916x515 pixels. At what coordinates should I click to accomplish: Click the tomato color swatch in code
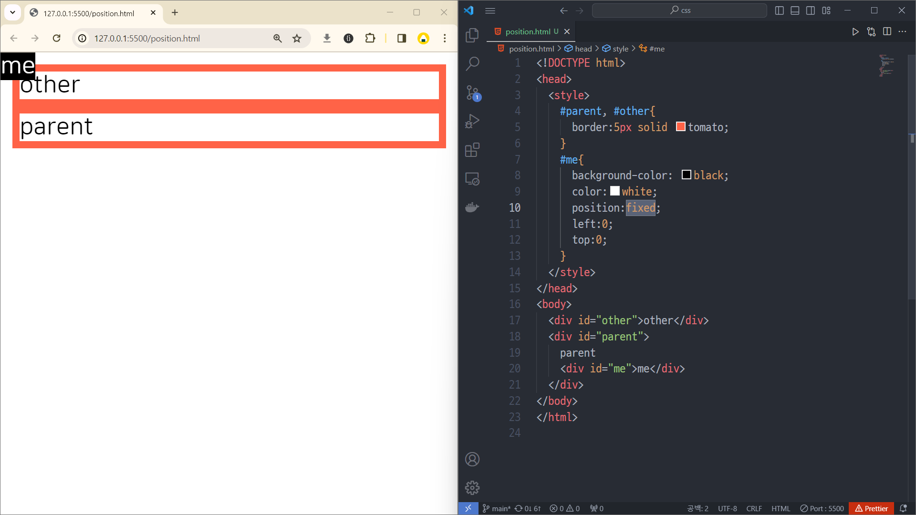[x=681, y=127]
